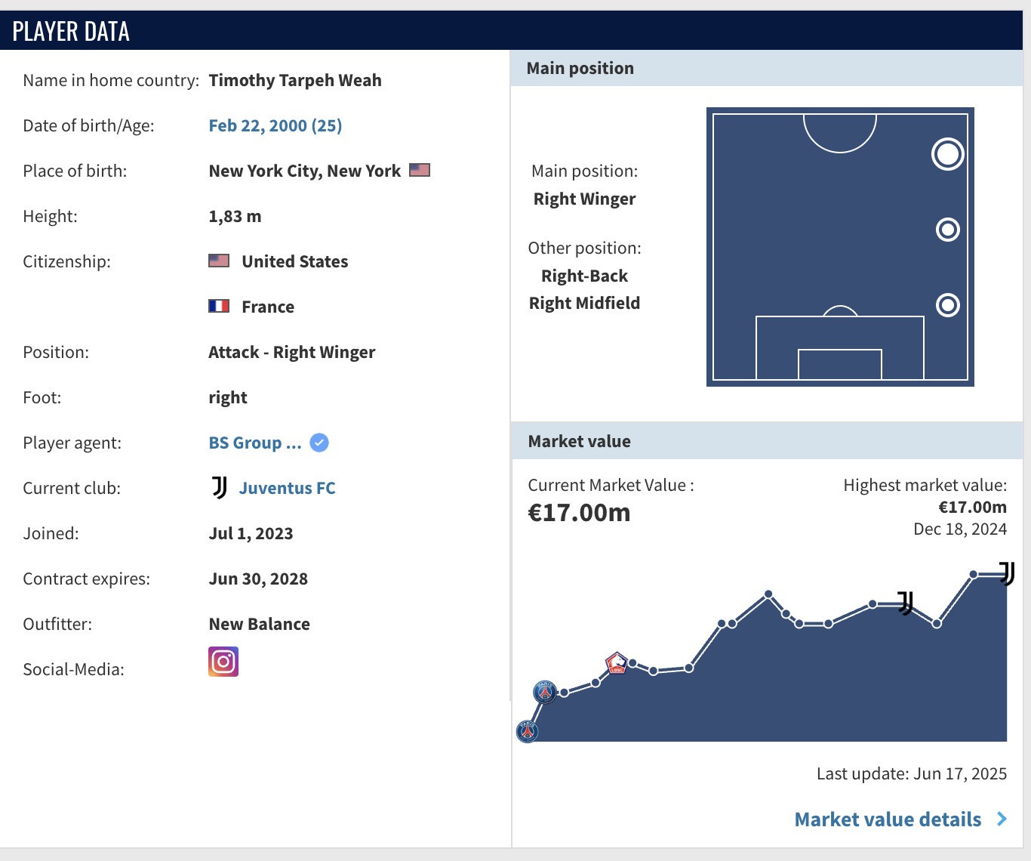Click the US flag next to New York

(420, 170)
